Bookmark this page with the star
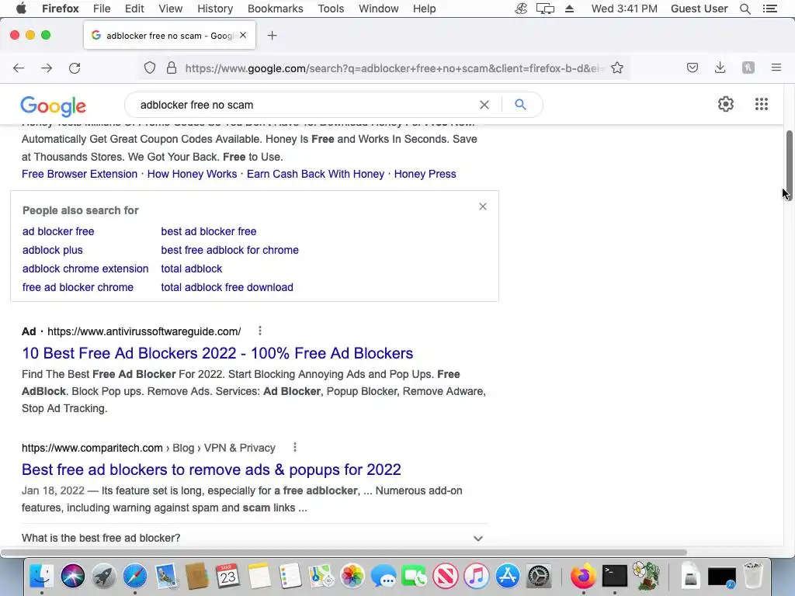The image size is (795, 596). (x=617, y=68)
